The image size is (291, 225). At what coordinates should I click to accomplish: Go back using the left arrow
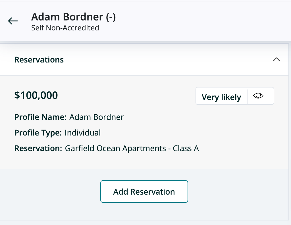click(13, 21)
